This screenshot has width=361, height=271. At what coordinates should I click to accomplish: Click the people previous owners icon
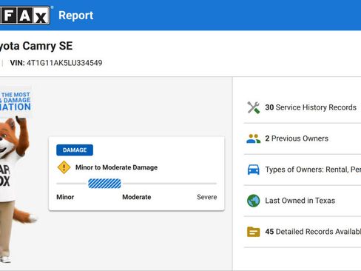(254, 138)
